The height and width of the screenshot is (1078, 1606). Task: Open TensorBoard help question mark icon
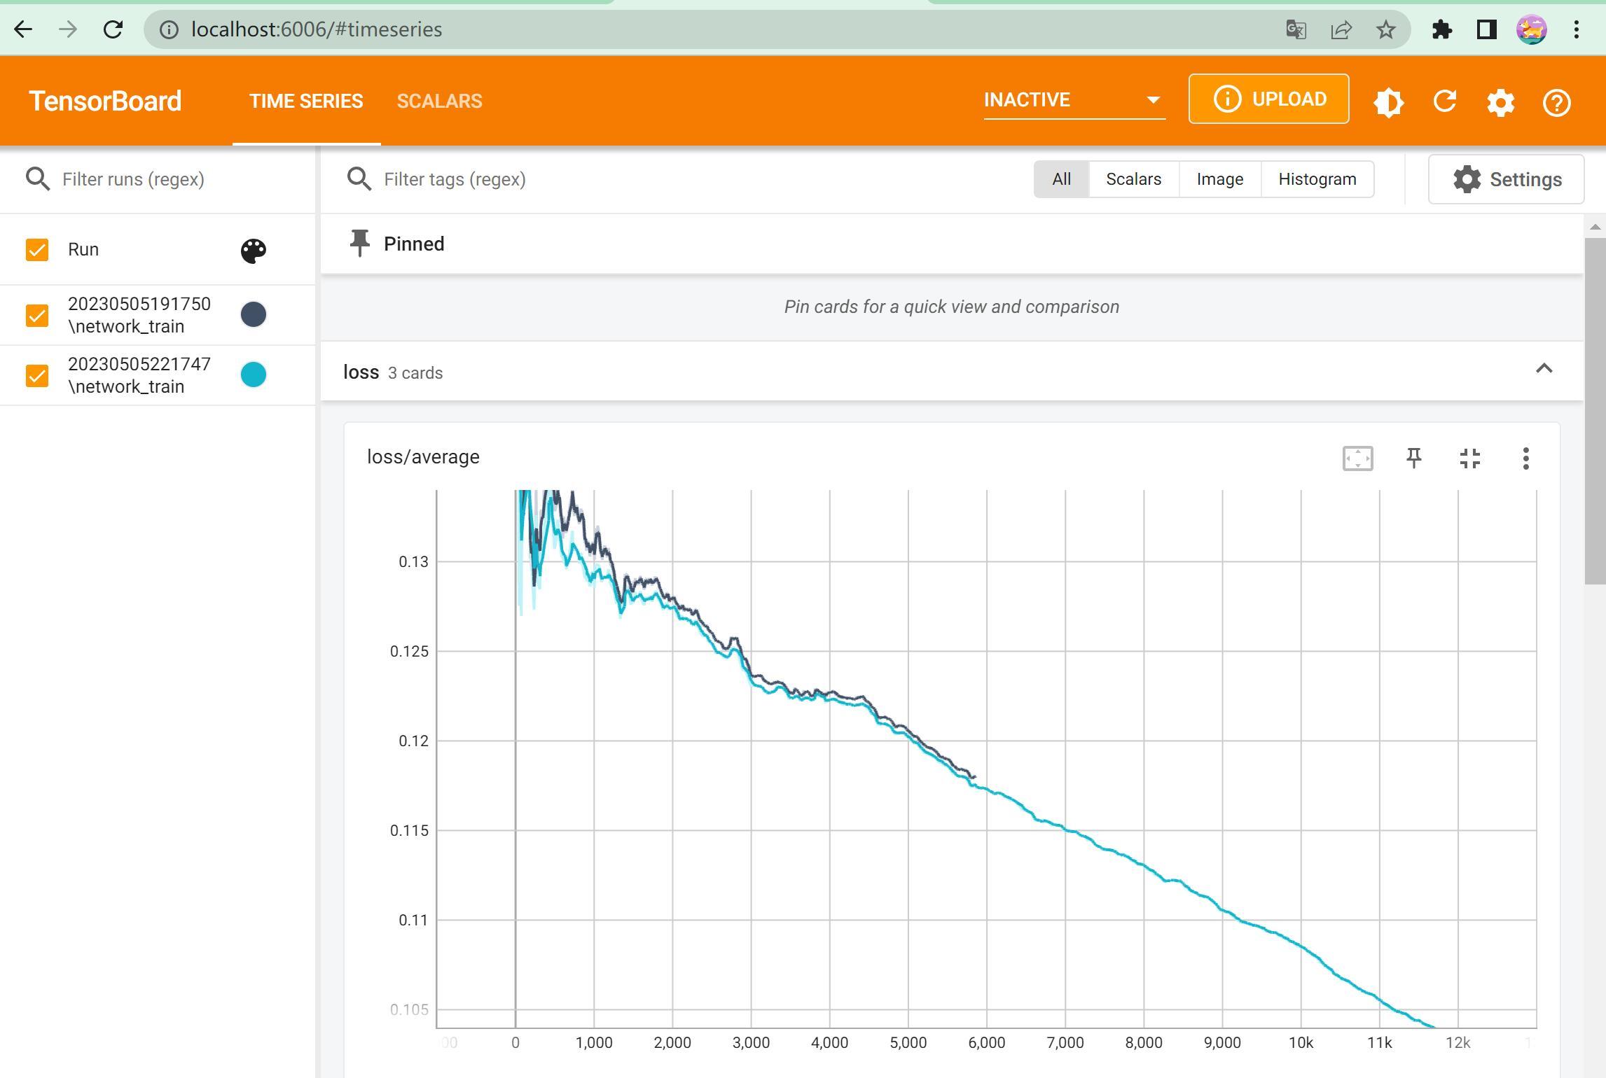(x=1556, y=103)
